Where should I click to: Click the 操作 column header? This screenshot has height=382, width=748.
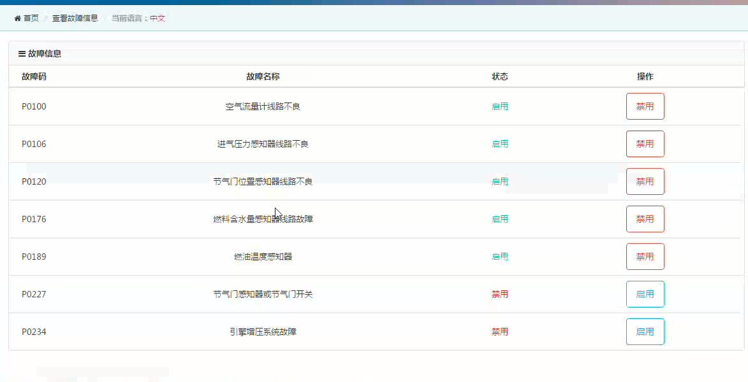pos(645,76)
